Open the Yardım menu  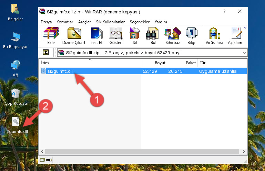161,22
